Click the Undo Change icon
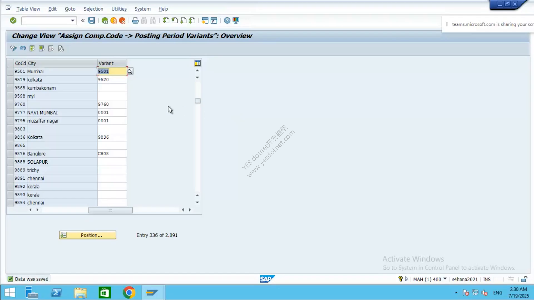The width and height of the screenshot is (534, 300). click(23, 49)
